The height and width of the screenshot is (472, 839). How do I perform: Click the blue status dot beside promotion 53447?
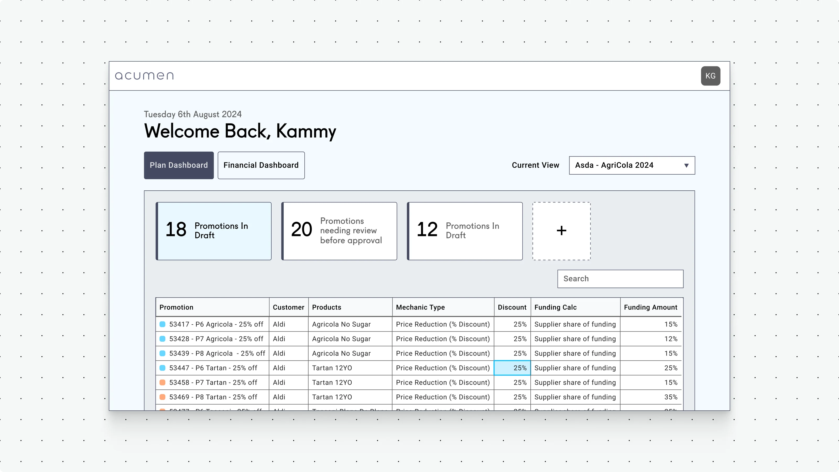pos(163,368)
